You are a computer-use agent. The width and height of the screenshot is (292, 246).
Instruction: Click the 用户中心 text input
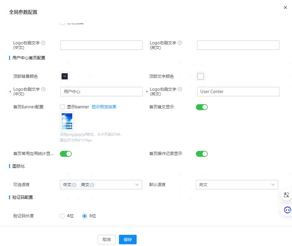101,92
